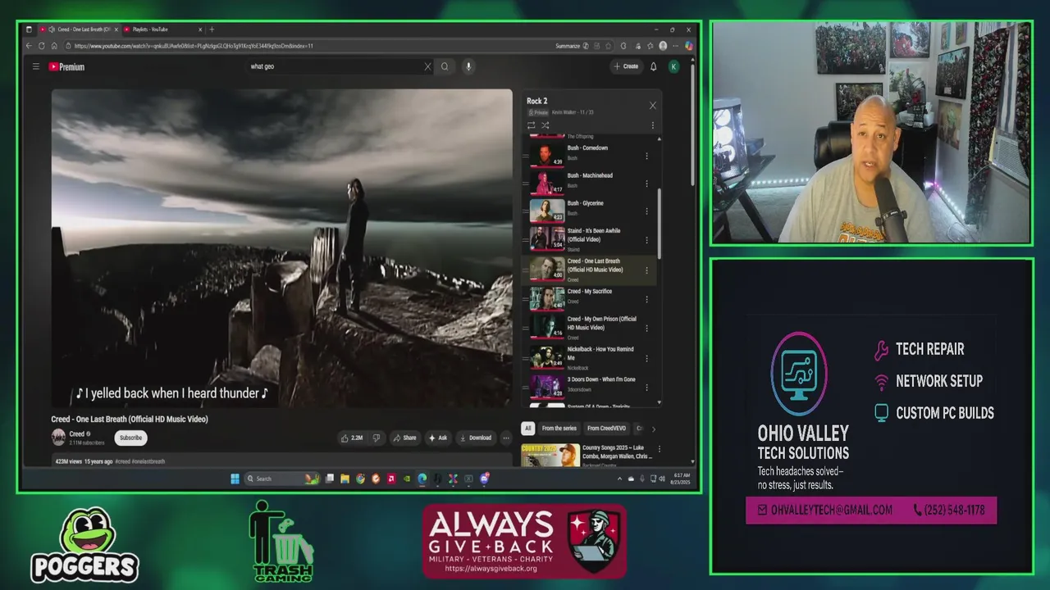Go back in the browser
The image size is (1050, 590).
point(30,46)
